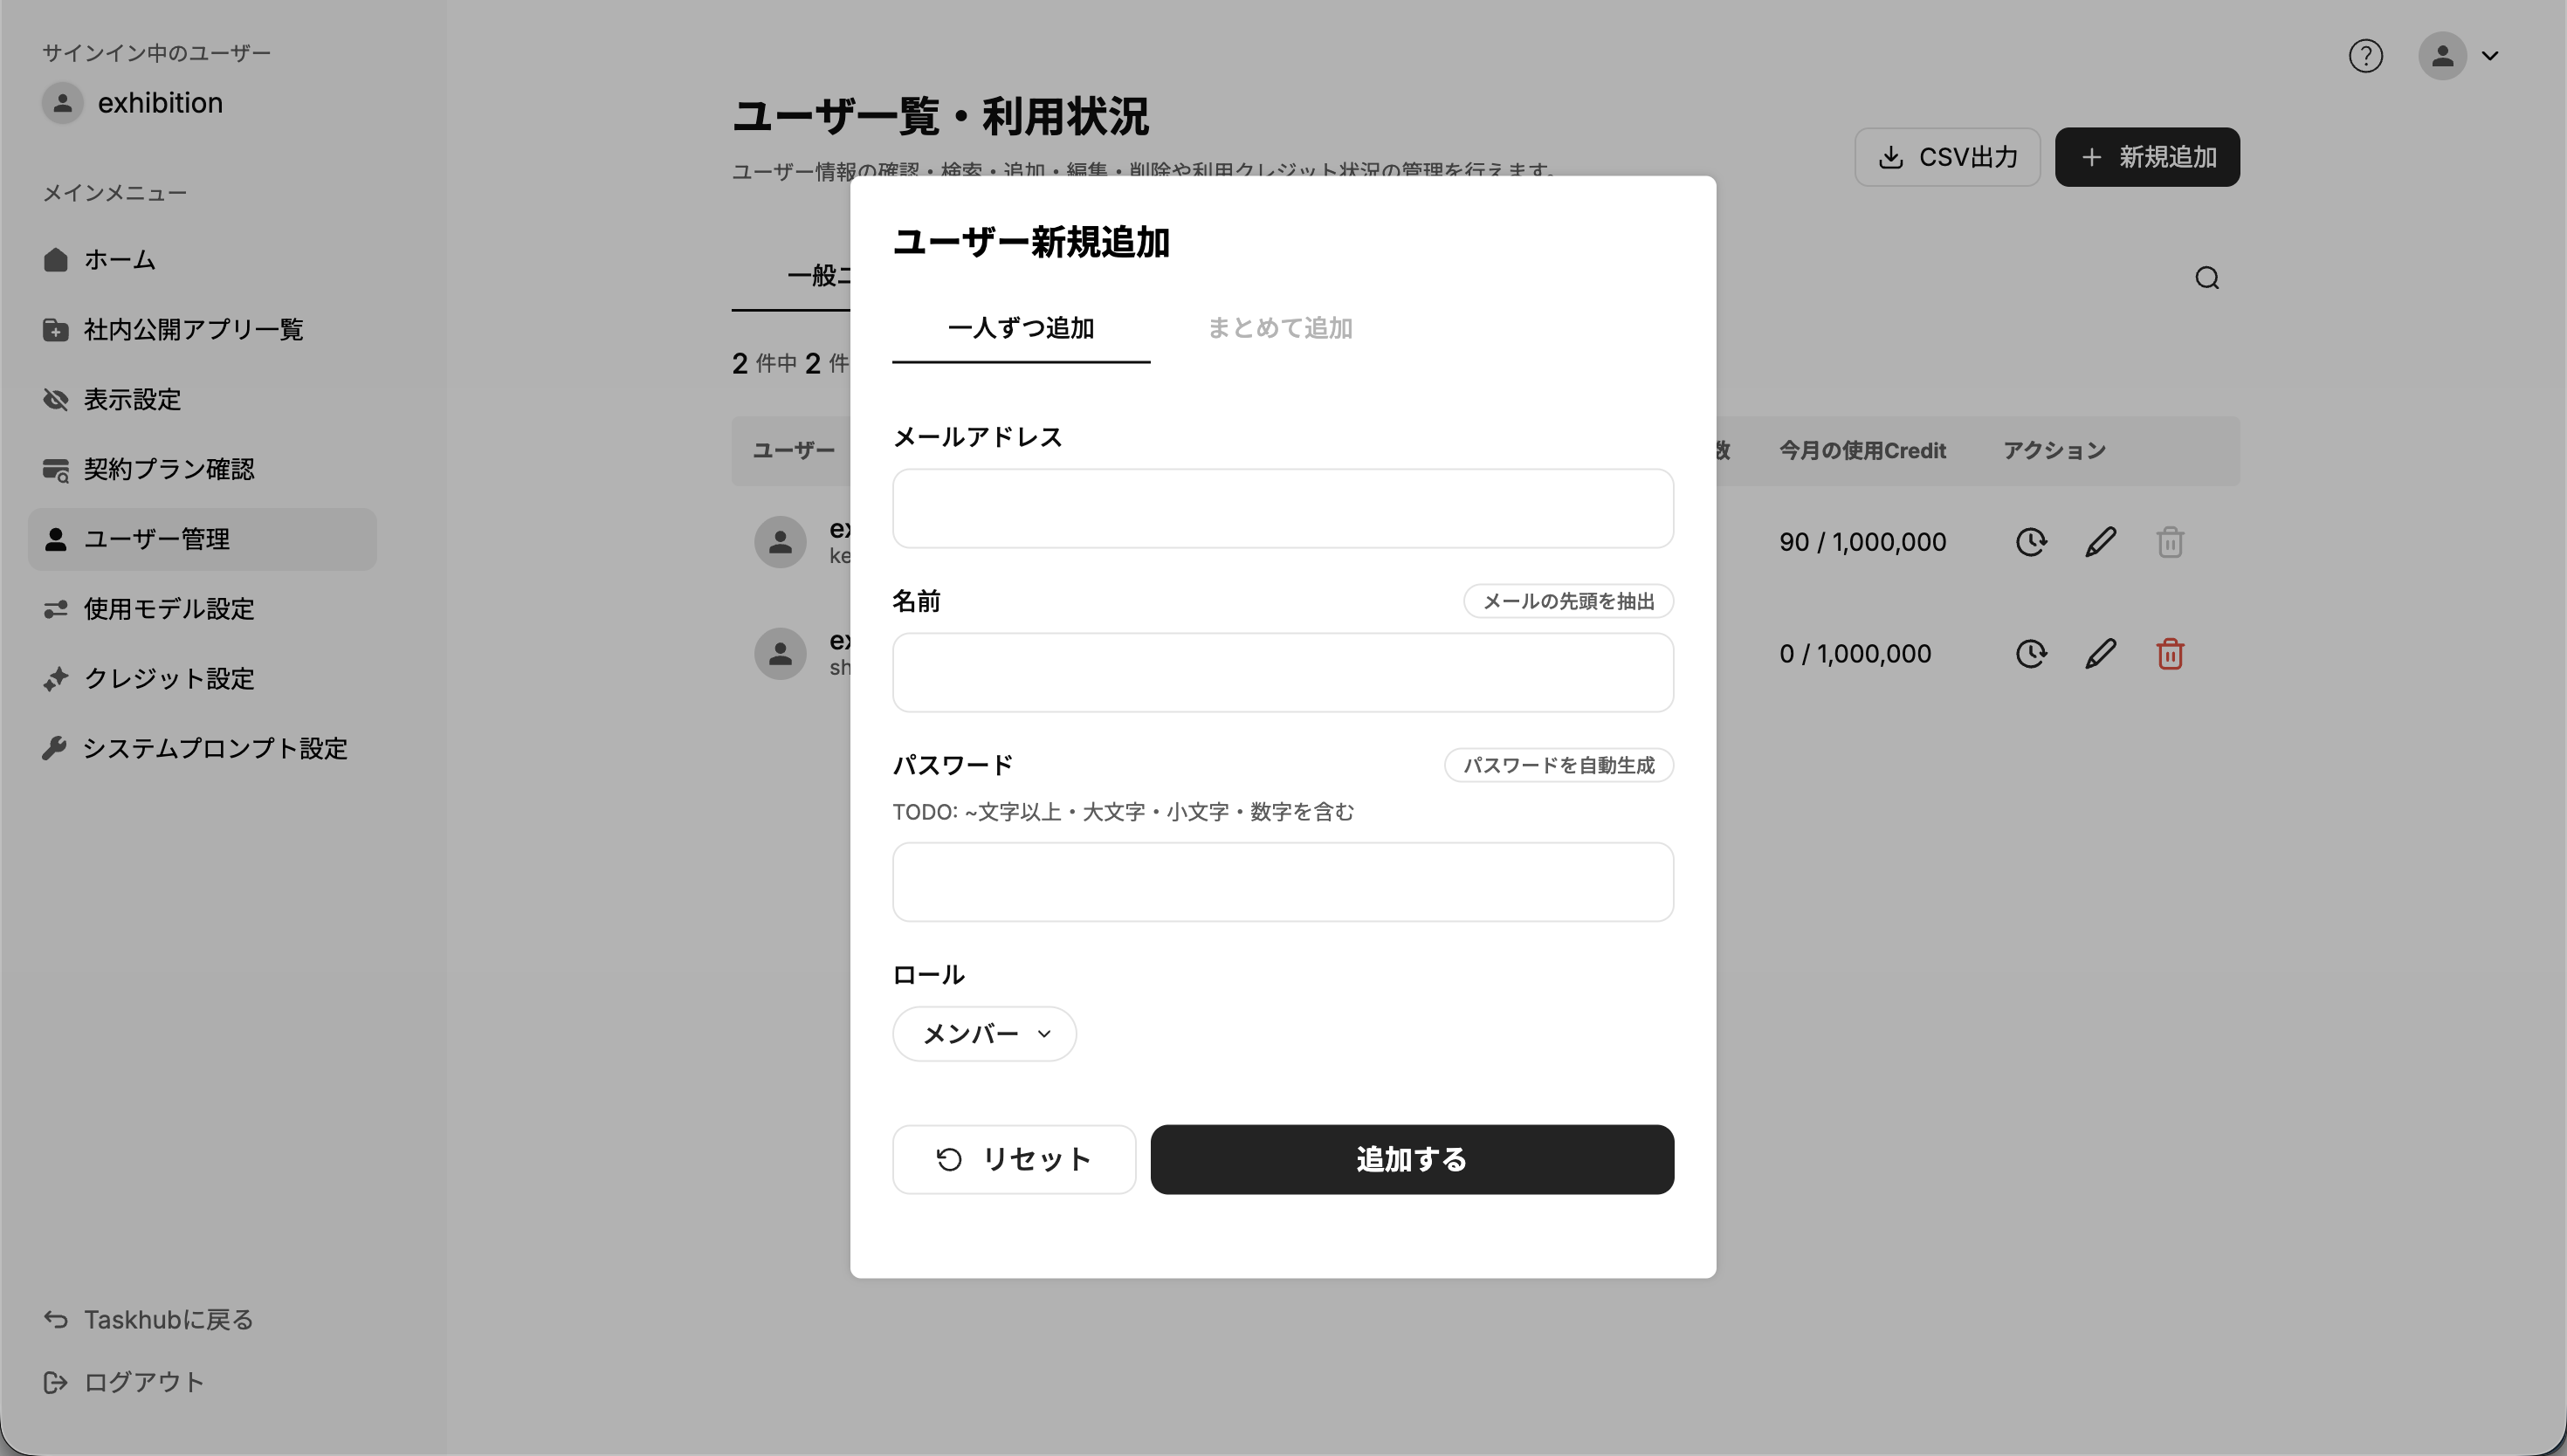The image size is (2567, 1456).
Task: Click the help question mark icon
Action: [2365, 56]
